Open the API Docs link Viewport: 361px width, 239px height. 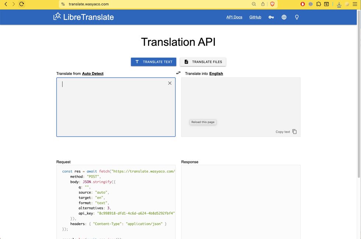point(234,17)
